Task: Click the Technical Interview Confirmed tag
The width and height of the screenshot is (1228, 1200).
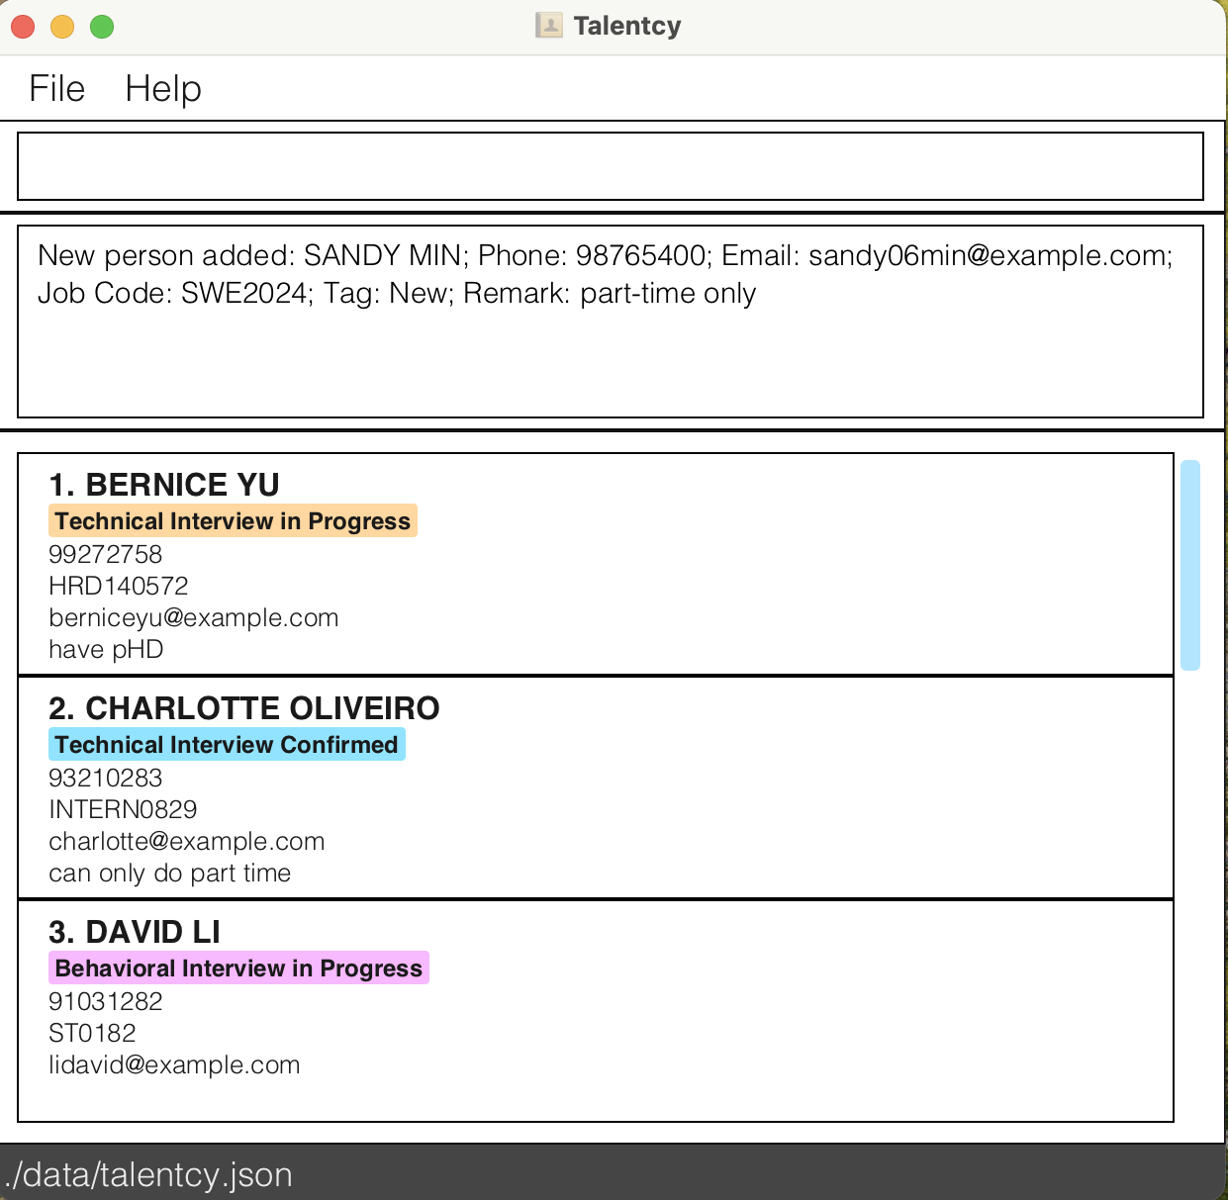Action: pos(227,745)
